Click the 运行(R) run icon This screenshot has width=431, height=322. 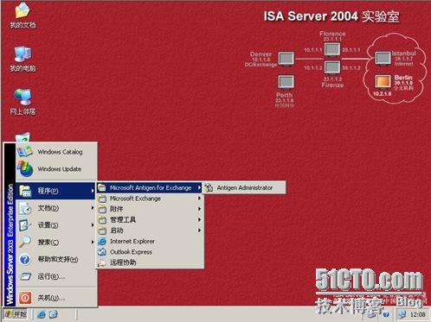pyautogui.click(x=25, y=276)
